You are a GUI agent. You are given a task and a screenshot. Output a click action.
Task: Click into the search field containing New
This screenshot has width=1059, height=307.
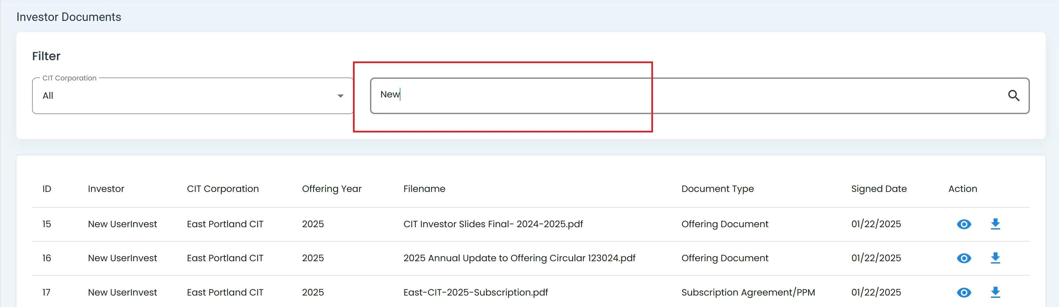click(x=658, y=95)
